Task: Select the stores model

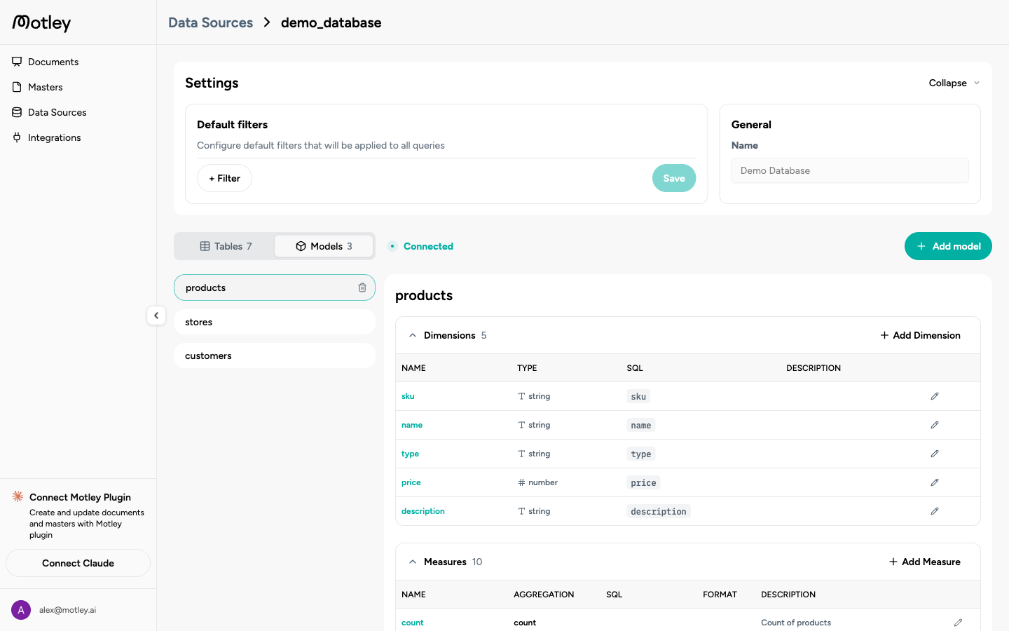Action: [x=275, y=322]
